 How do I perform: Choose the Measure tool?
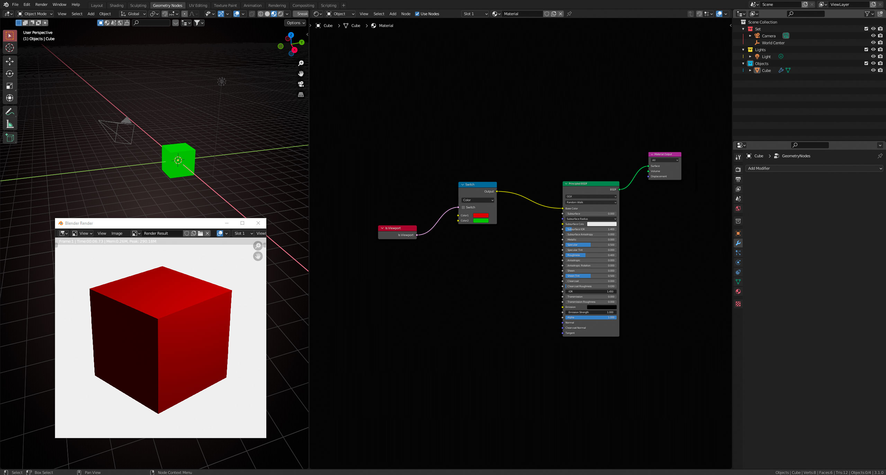coord(10,124)
